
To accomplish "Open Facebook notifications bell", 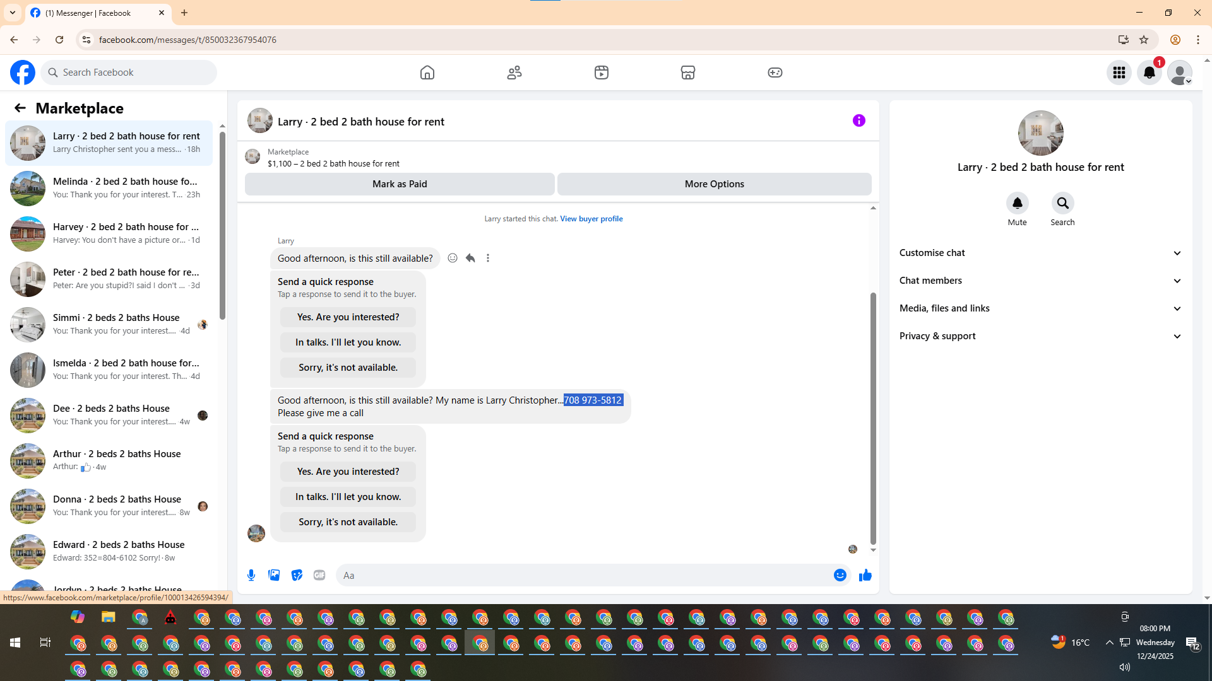I will pyautogui.click(x=1149, y=73).
